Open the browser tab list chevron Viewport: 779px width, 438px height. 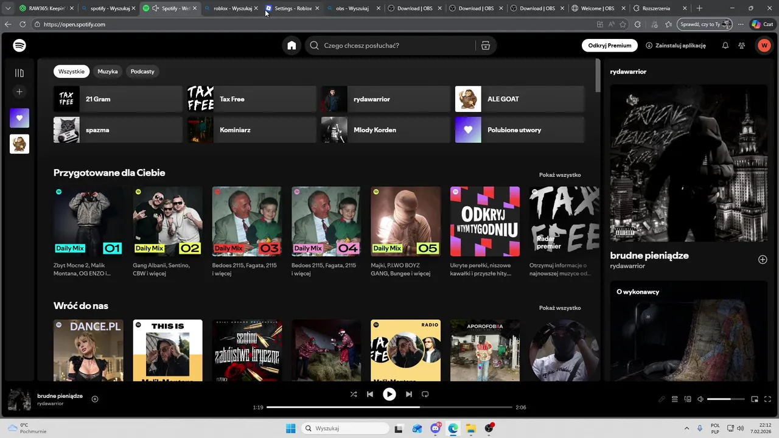pos(7,9)
